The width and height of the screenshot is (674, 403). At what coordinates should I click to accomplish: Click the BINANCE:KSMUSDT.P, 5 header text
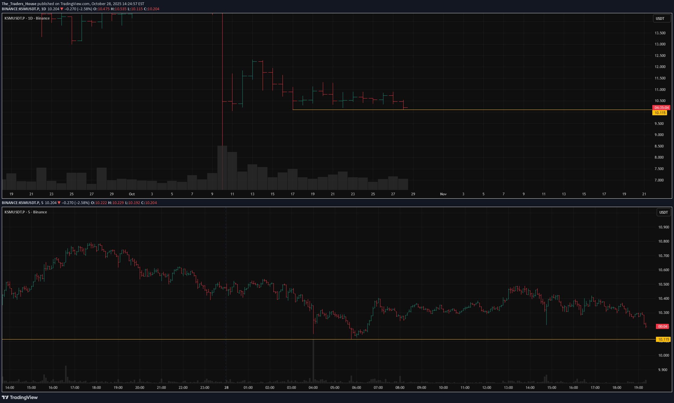click(23, 203)
